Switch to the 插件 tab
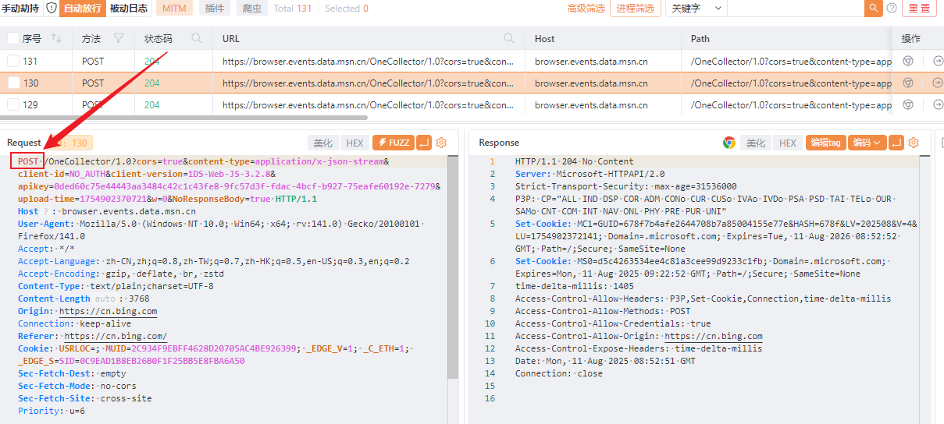Viewport: 944px width, 424px height. coord(215,9)
